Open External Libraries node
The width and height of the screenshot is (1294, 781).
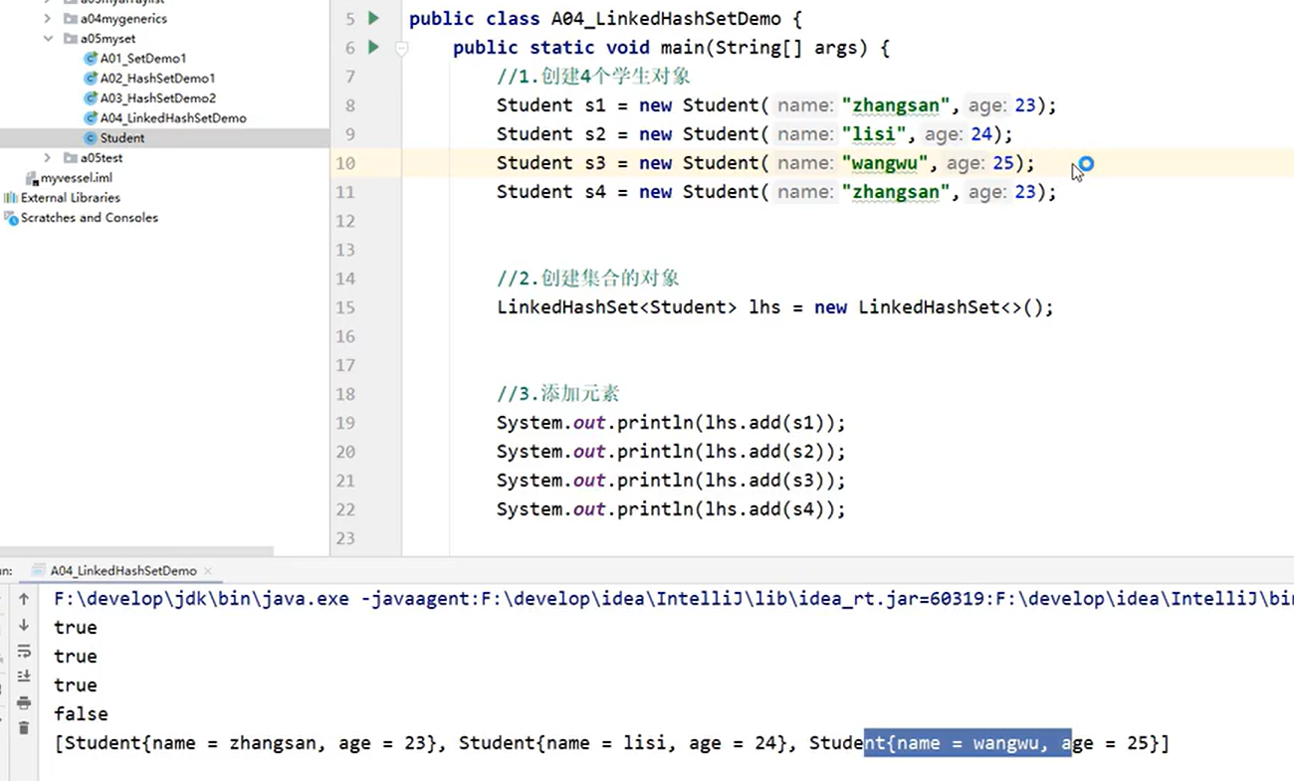[x=71, y=198]
